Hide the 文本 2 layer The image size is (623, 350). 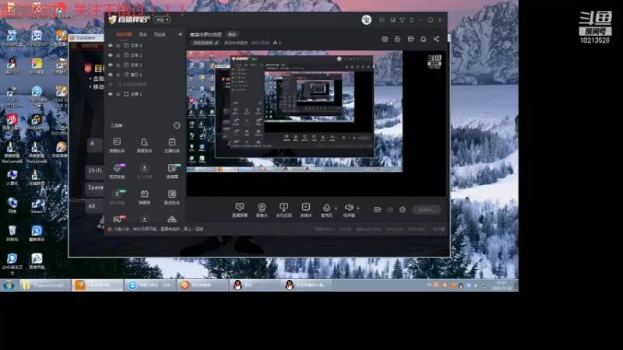[111, 55]
